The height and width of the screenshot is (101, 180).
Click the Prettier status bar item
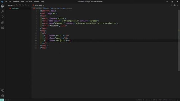172,100
